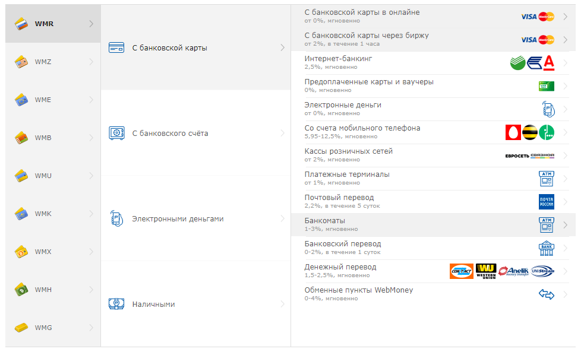The image size is (584, 349).
Task: Select the WMX currency item
Action: (x=53, y=252)
